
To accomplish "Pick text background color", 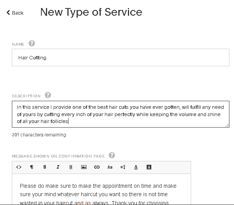I will coord(149,167).
